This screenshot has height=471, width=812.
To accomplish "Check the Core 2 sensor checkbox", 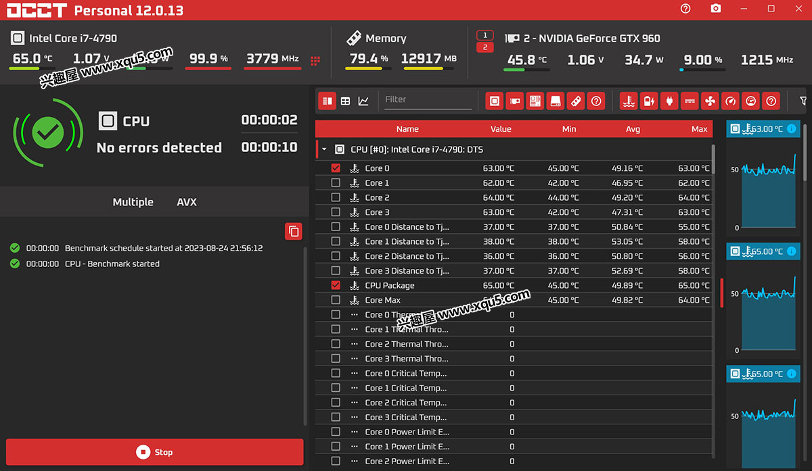I will pos(336,197).
